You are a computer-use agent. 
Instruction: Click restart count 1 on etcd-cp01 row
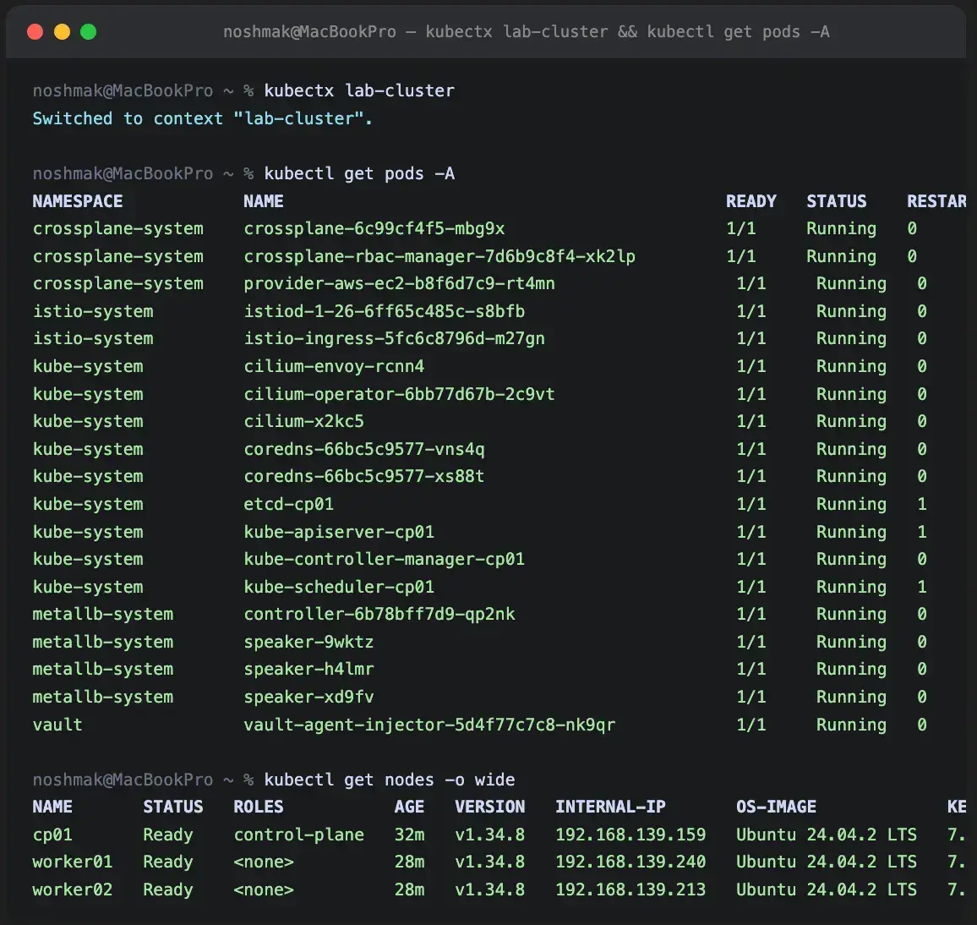921,504
